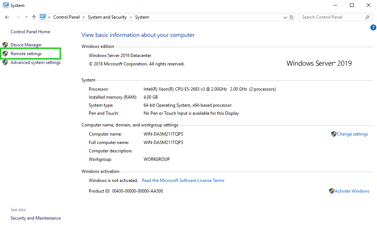Click the Up to parent folder arrow
Viewport: 377px width, 228px height.
click(x=34, y=17)
